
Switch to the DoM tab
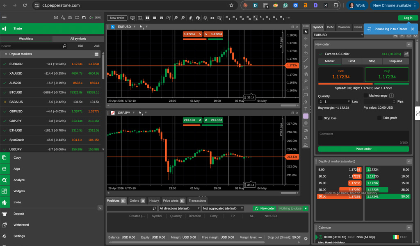tap(330, 27)
